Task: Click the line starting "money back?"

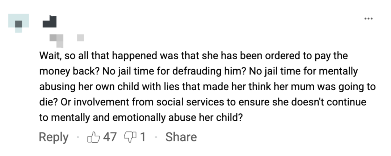Action: pyautogui.click(x=198, y=71)
